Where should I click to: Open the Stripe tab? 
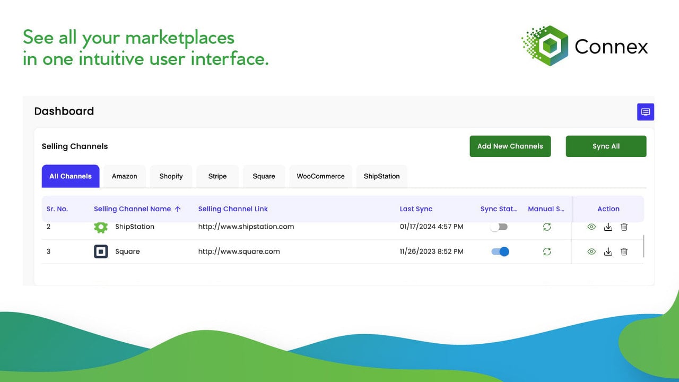point(217,176)
